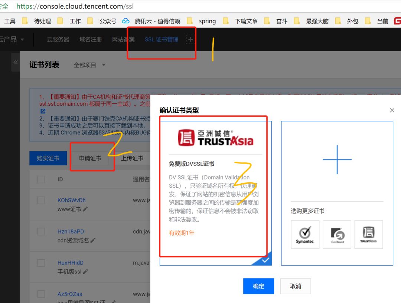Click the big plus to buy more certificates
This screenshot has width=401, height=303.
click(337, 160)
